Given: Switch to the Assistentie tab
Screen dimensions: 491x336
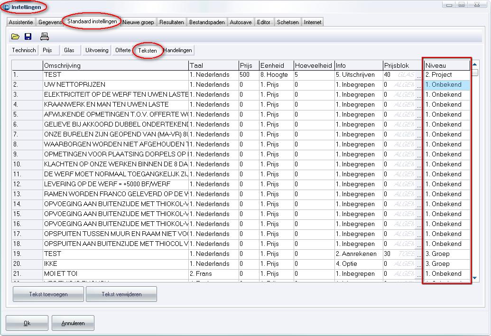Looking at the screenshot, I should [x=21, y=22].
